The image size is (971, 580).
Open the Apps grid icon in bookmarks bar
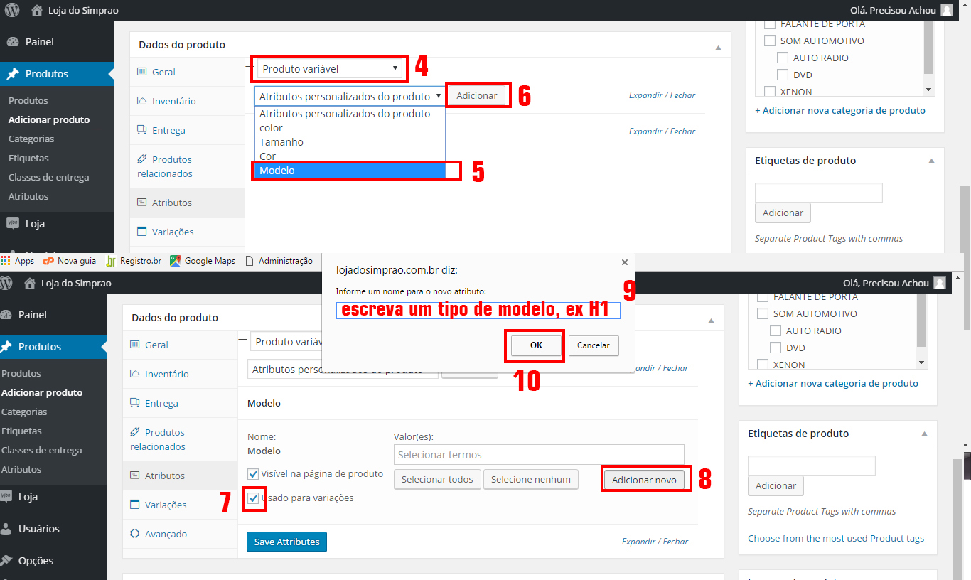6,261
